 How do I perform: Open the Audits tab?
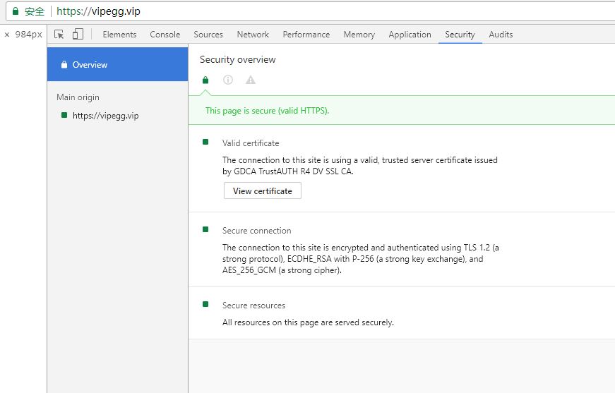coord(501,35)
